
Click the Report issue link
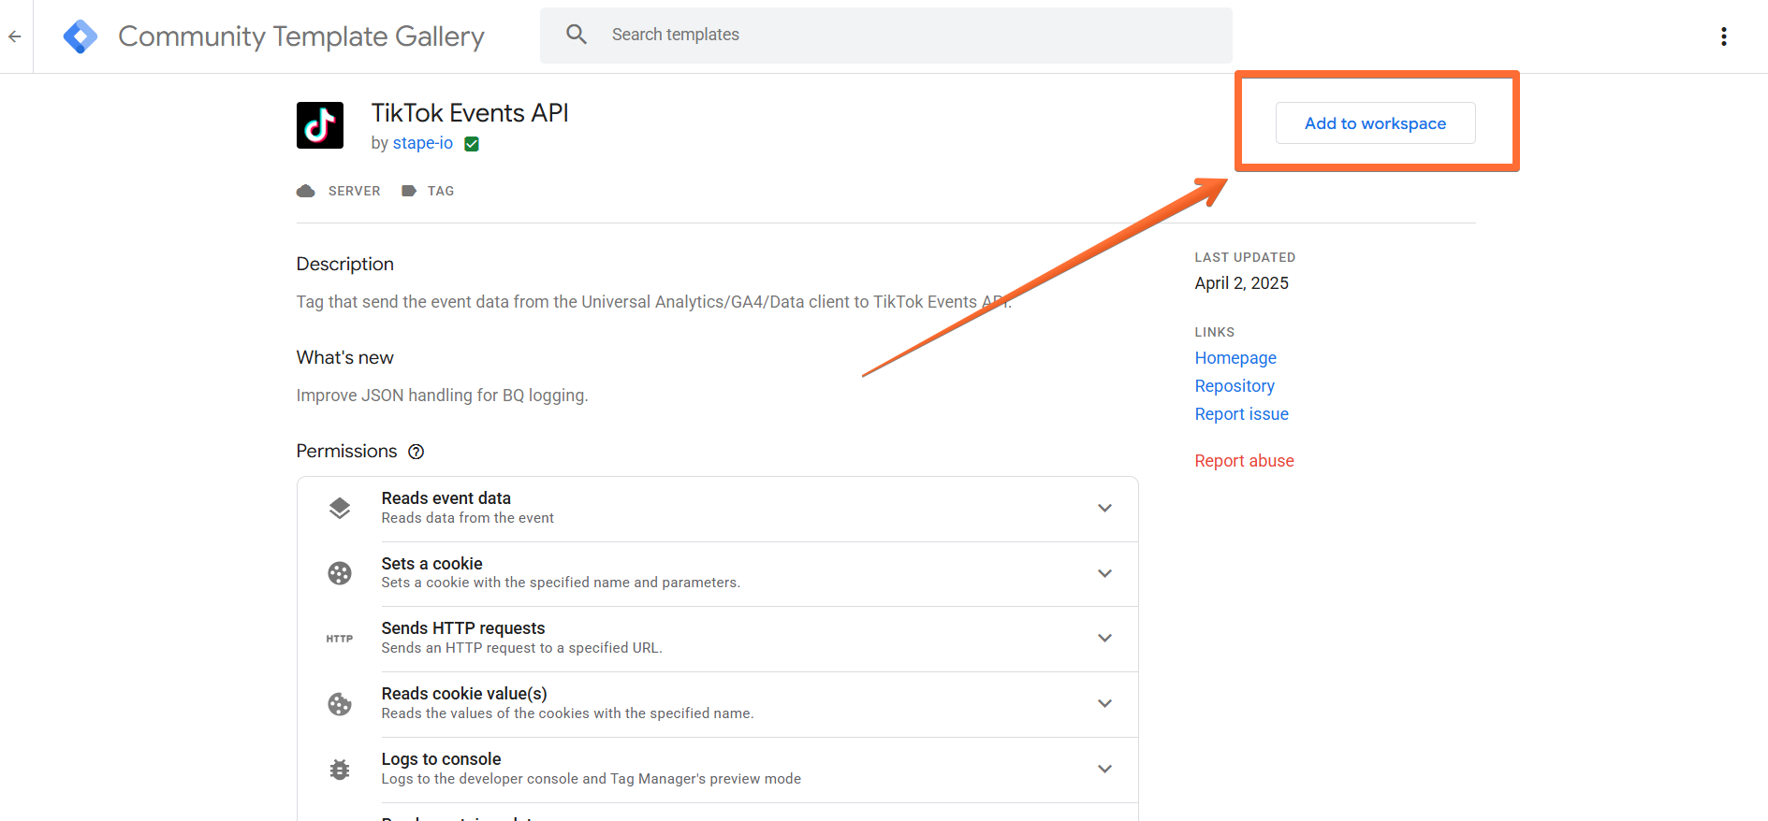1241,414
